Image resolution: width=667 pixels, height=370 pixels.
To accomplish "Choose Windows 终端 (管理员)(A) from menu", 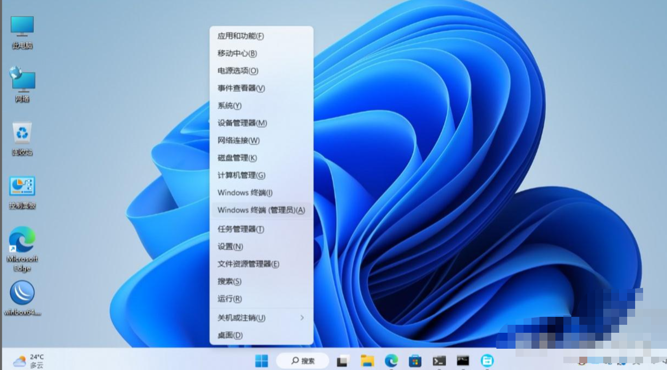I will (x=261, y=210).
